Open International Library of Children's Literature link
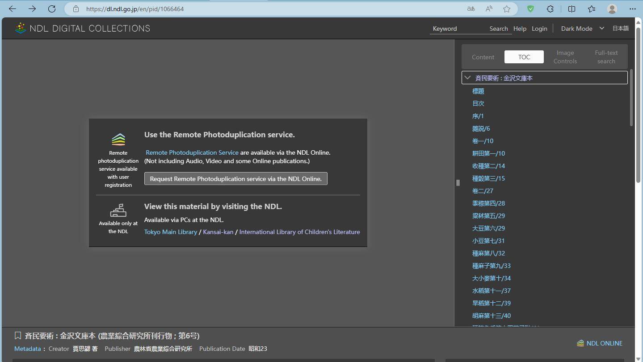The image size is (643, 362). point(299,232)
